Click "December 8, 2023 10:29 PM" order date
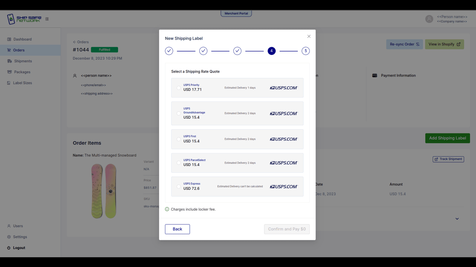Viewport: 476px width, 267px height. click(x=97, y=58)
